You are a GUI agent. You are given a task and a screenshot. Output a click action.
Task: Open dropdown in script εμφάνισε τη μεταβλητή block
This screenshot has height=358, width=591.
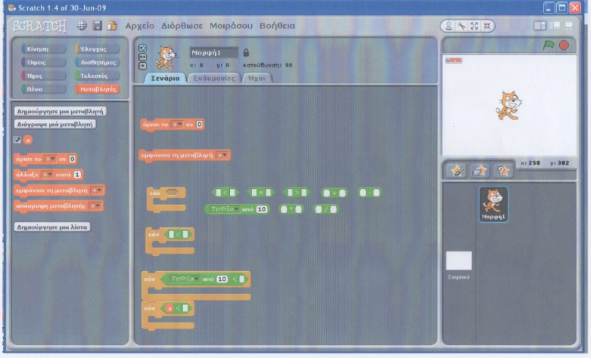tap(222, 155)
